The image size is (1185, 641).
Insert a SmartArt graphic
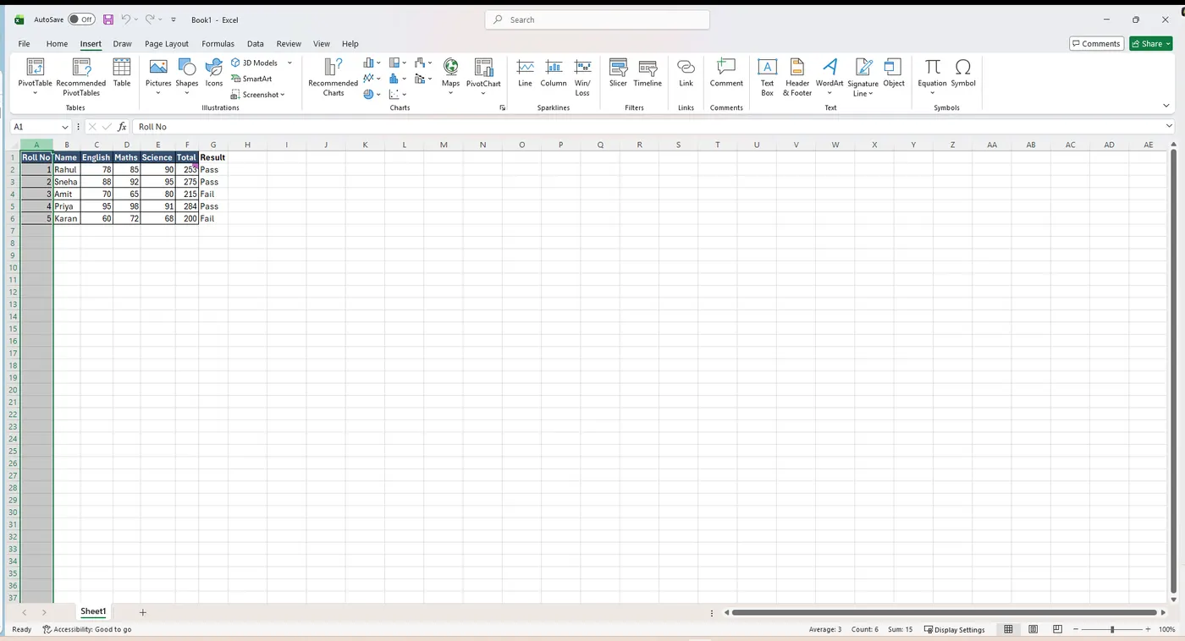click(251, 79)
